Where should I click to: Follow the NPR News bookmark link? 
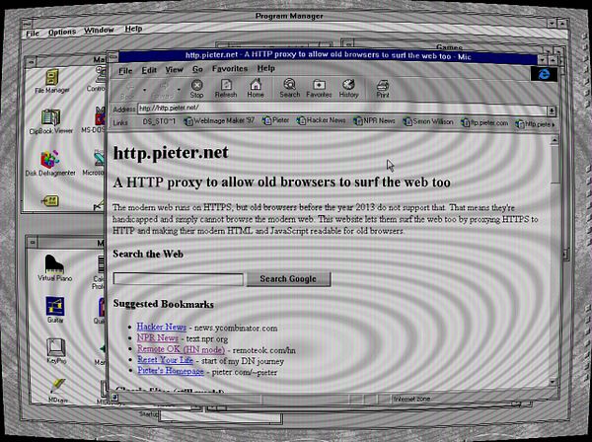point(158,337)
